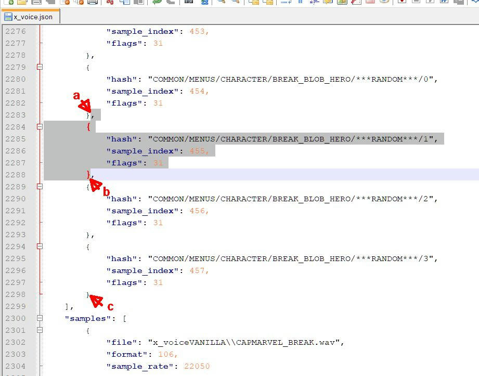Screen dimensions: 479x376
Task: Click the closing brace on line 2298
Action: click(88, 295)
